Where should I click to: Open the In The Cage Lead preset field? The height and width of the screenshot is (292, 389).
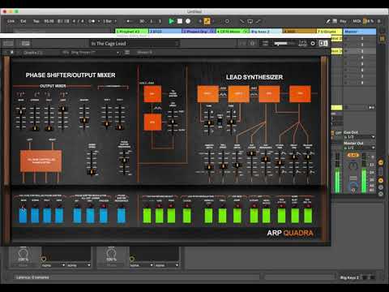coord(135,44)
